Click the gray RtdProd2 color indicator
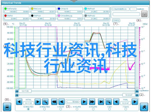This screenshot has height=112, width=151. (x=85, y=16)
